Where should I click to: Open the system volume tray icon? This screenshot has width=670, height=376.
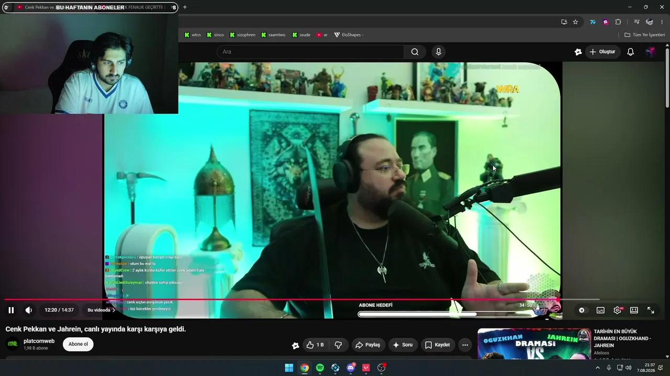pyautogui.click(x=628, y=368)
